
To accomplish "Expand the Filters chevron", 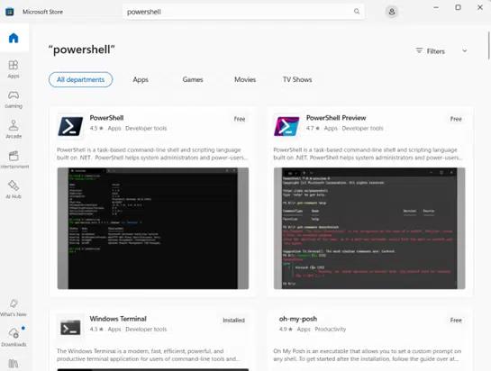I will pos(465,50).
